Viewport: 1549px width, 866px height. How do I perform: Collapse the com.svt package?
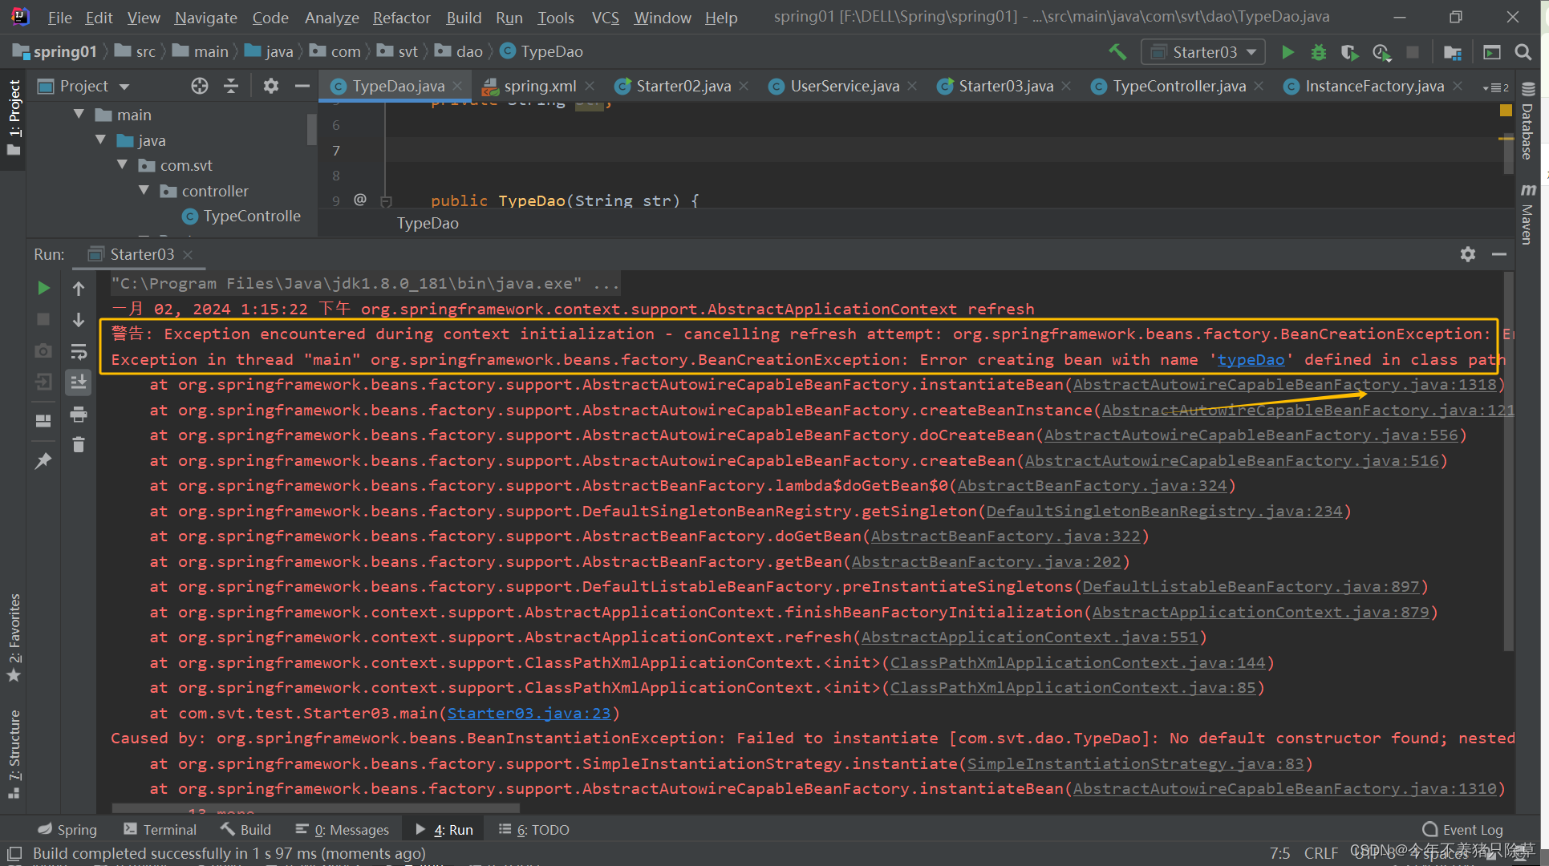(123, 165)
